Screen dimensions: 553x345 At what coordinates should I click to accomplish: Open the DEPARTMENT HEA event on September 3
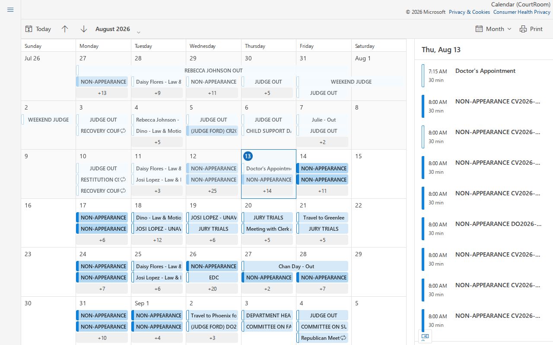pos(267,315)
